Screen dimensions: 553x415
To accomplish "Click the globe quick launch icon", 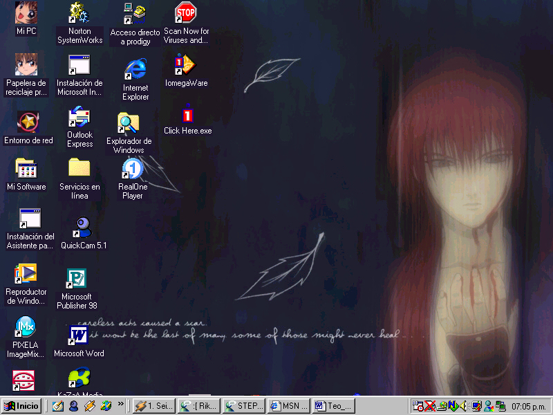I will [106, 406].
